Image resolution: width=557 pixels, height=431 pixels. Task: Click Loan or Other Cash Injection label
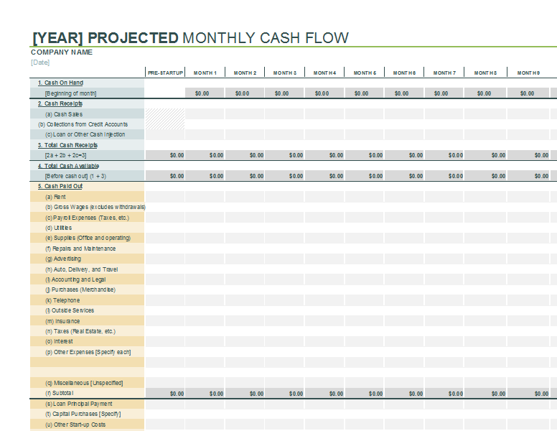[85, 134]
